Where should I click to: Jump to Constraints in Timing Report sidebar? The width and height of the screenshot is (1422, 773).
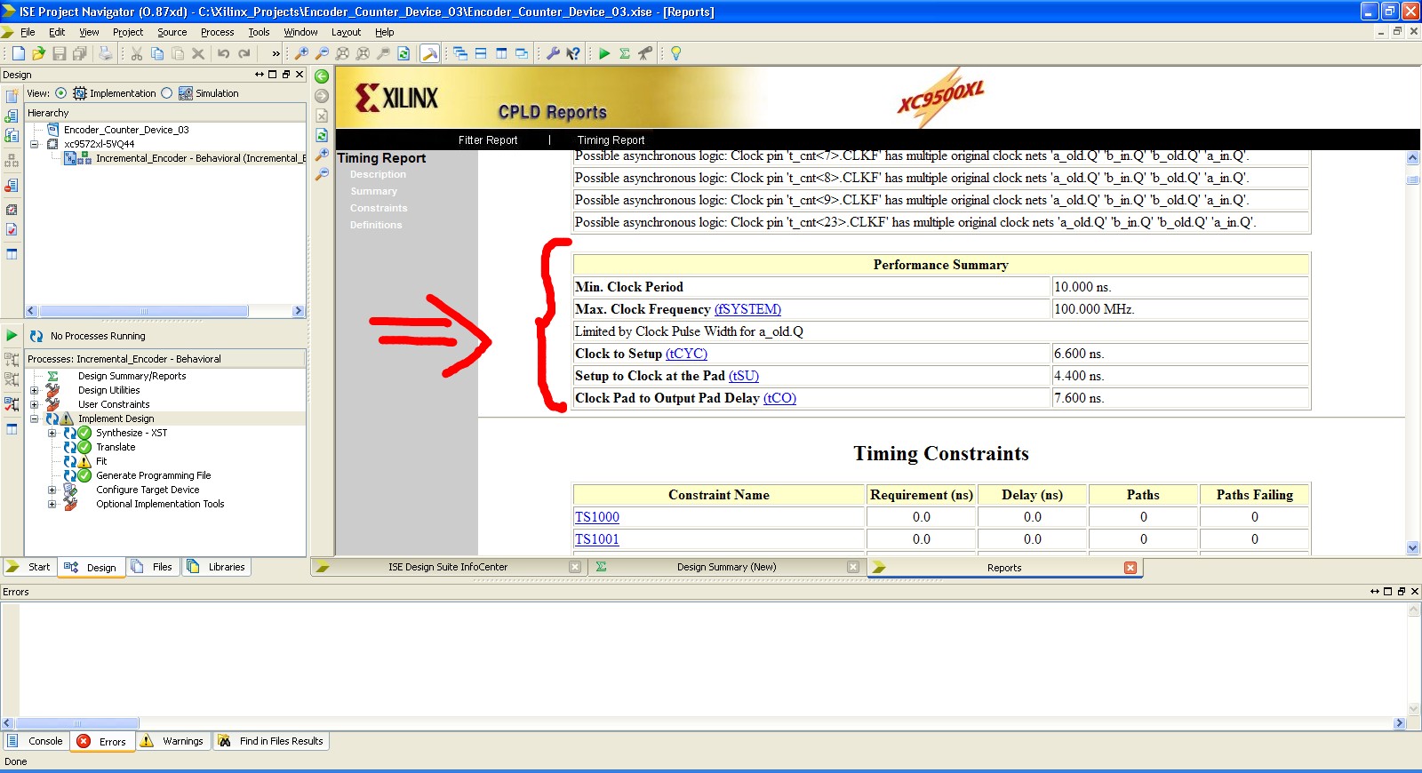click(x=379, y=208)
